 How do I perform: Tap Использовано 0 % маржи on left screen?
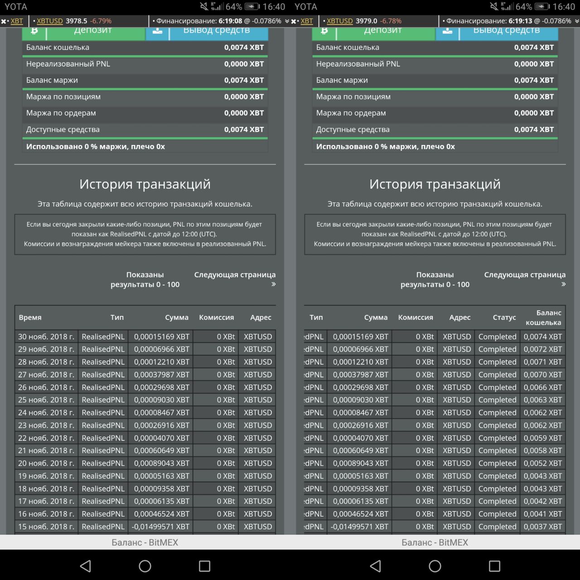click(x=96, y=146)
